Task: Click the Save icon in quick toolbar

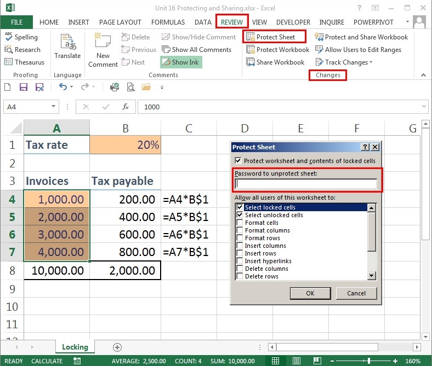Action: 24,87
